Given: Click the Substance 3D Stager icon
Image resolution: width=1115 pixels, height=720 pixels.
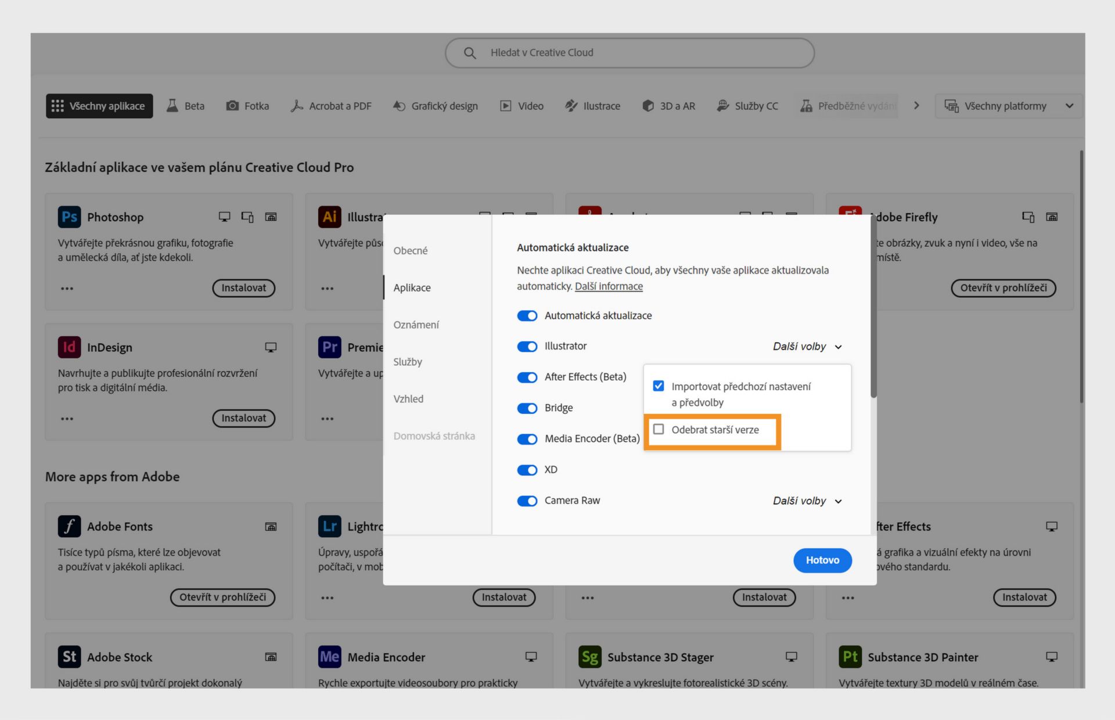Looking at the screenshot, I should [589, 657].
